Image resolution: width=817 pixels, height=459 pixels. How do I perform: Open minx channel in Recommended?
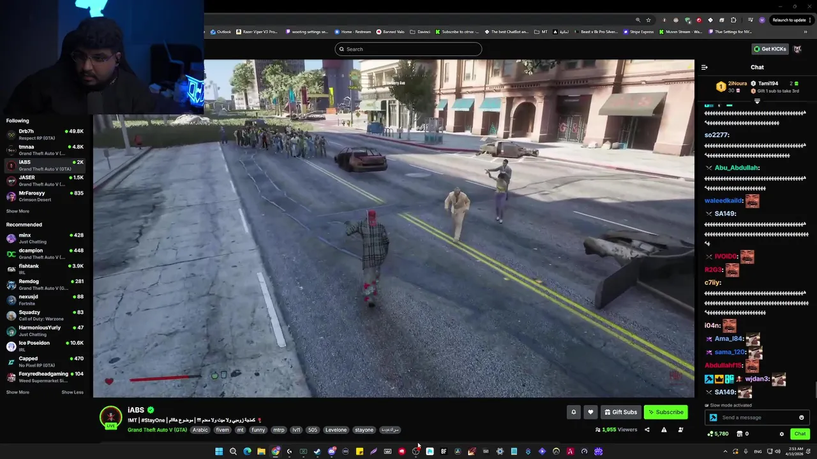[45, 238]
